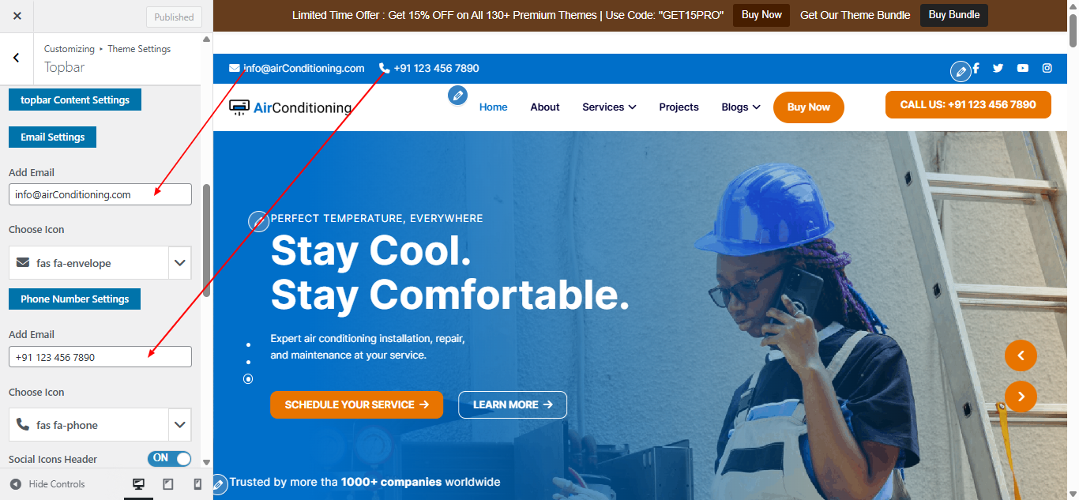
Task: Open Instagram social icon in topbar
Action: (1047, 68)
